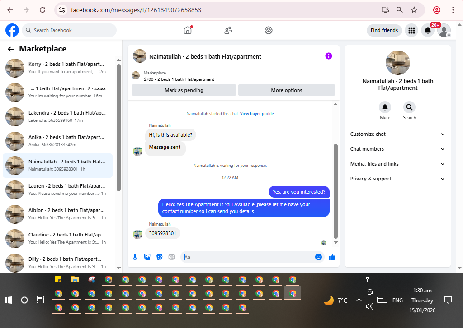Open Albion conversation
463x328 pixels.
click(58, 214)
